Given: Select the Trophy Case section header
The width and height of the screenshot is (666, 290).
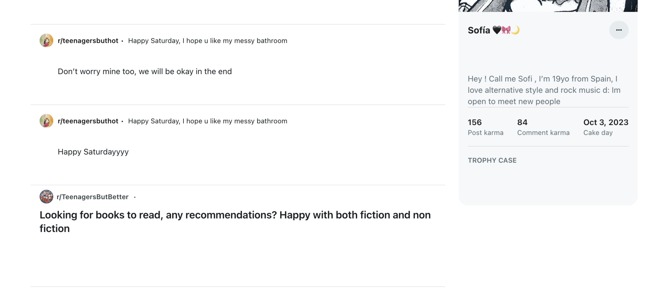Looking at the screenshot, I should click(492, 160).
